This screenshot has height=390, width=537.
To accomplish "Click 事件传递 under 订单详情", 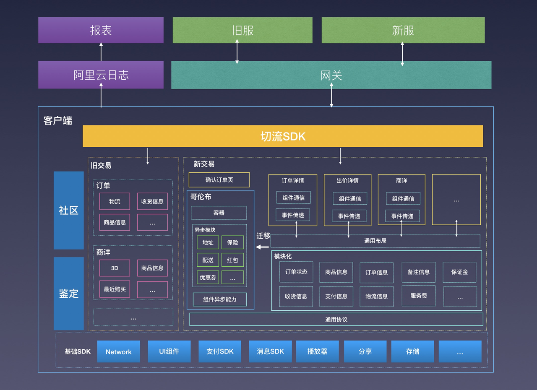I will pyautogui.click(x=293, y=215).
